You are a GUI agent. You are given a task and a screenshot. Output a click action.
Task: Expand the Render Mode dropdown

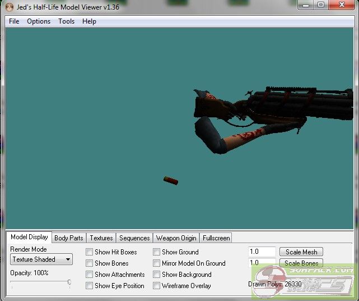tap(41, 259)
